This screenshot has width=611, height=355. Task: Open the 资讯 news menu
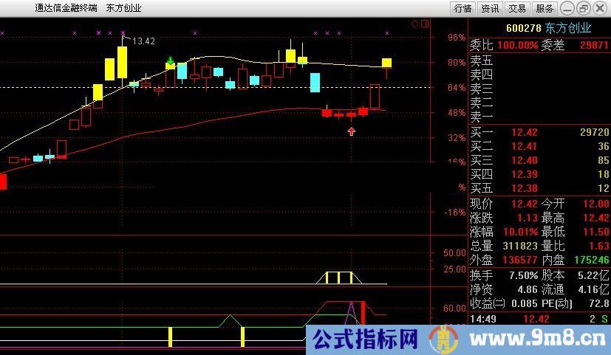(490, 8)
